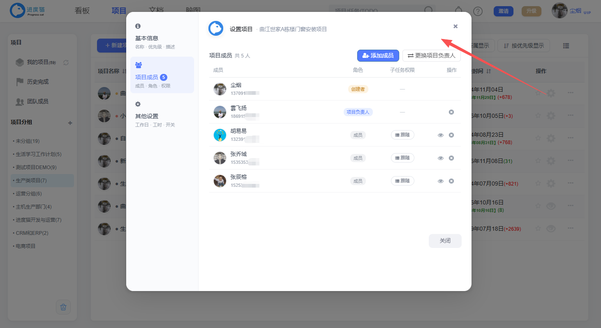Screen dimensions: 601x328
Task: Open the trash bin in the sidebar
Action: 63,307
